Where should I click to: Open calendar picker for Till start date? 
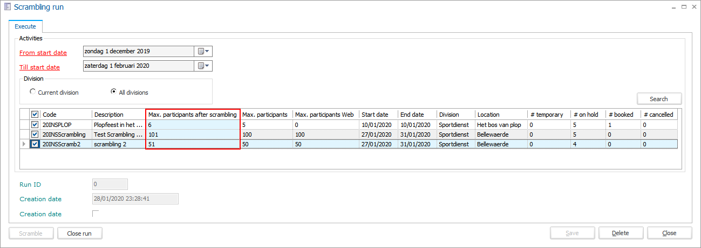tap(203, 66)
